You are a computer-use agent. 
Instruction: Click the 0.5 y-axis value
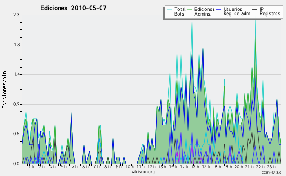tap(16, 134)
